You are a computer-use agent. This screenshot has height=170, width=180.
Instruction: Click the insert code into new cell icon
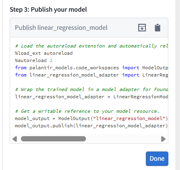coord(142,28)
